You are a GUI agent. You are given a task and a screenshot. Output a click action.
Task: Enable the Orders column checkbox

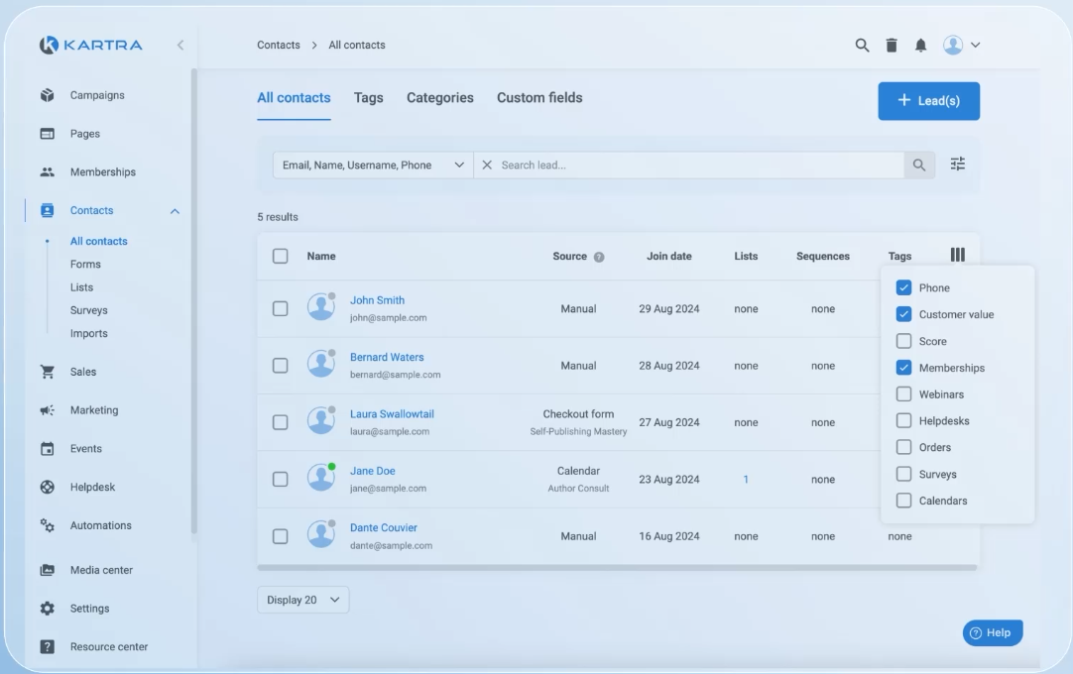tap(903, 447)
